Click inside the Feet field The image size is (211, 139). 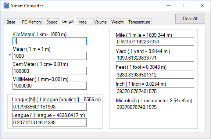pos(155,75)
